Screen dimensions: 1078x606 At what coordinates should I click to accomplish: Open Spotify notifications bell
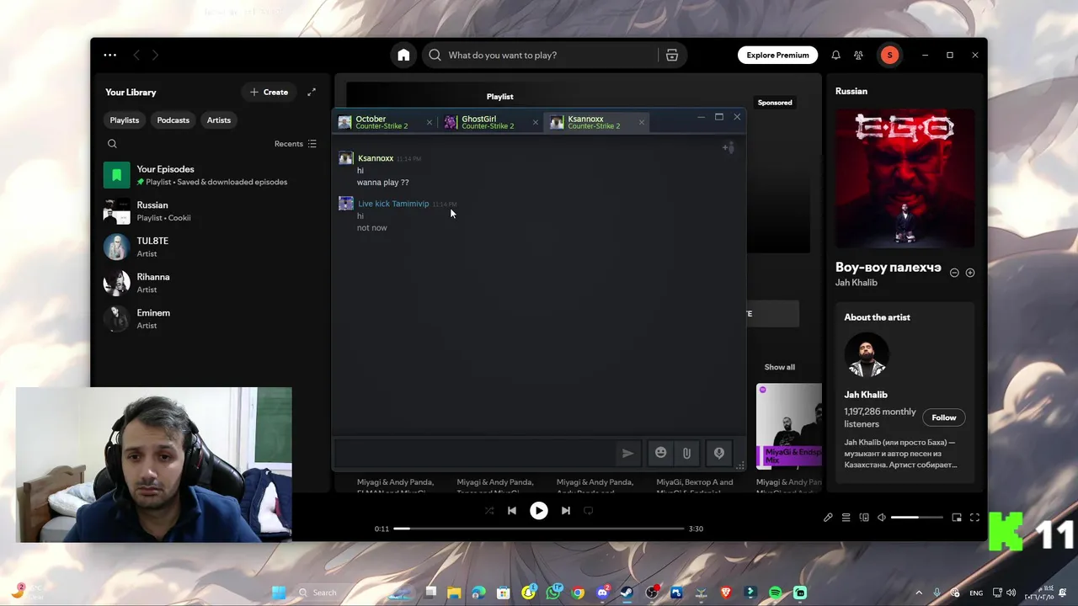(835, 55)
